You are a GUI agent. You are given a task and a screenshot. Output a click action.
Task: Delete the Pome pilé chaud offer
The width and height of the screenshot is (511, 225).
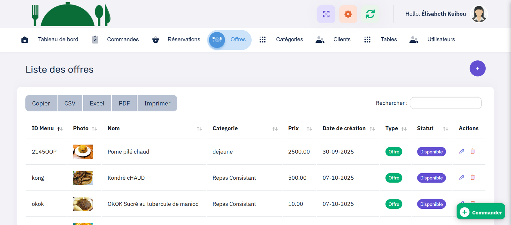click(473, 151)
